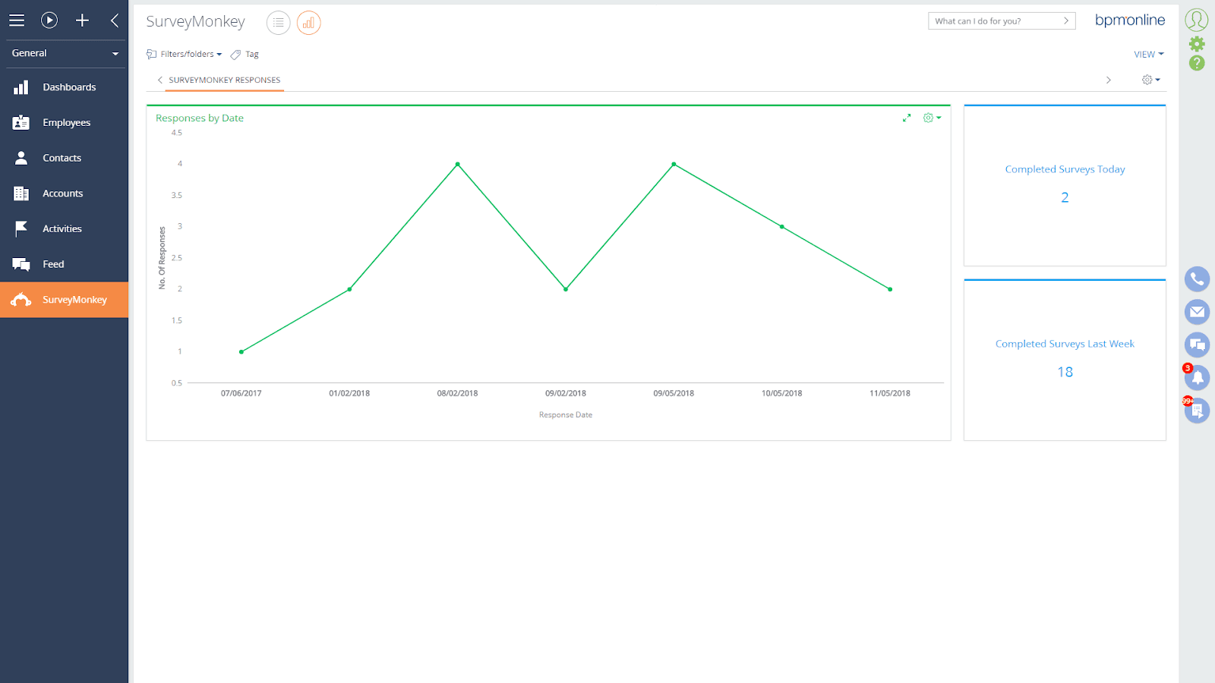Click the 07/06/2017 data point on chart
1215x683 pixels.
(x=241, y=351)
